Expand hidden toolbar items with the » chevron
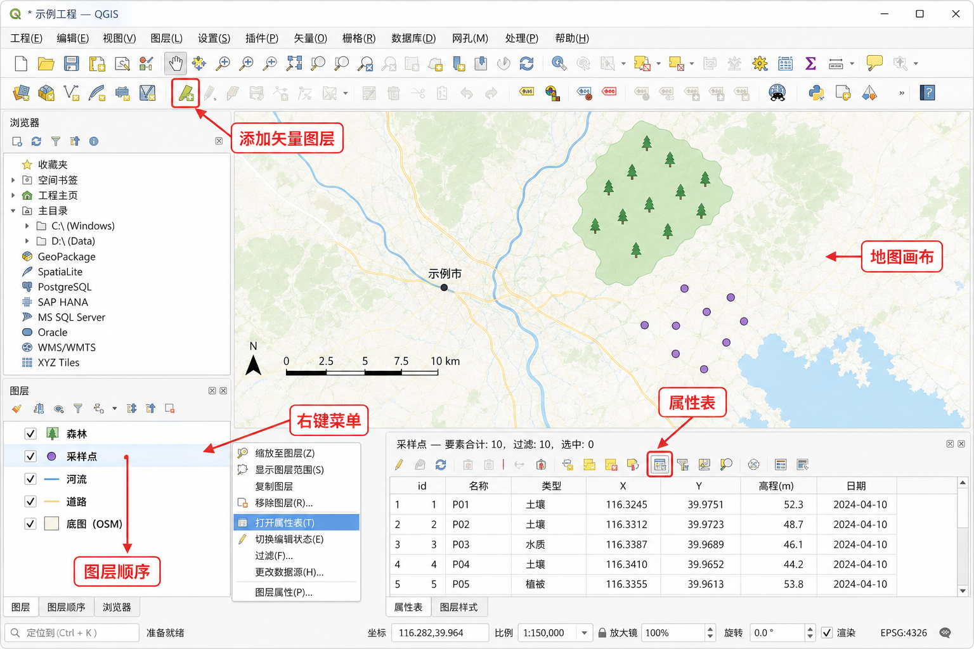Screen dimensions: 974x649 [x=901, y=93]
